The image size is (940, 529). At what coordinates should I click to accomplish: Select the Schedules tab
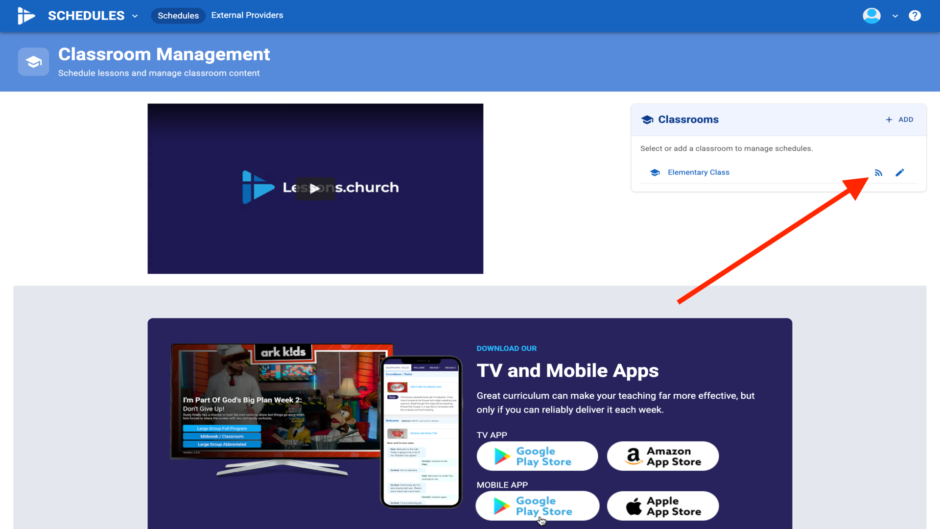click(x=178, y=16)
